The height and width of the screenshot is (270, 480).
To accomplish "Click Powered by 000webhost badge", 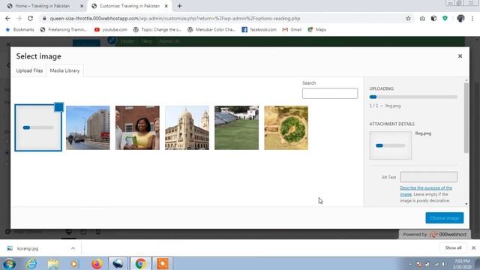I will 434,235.
